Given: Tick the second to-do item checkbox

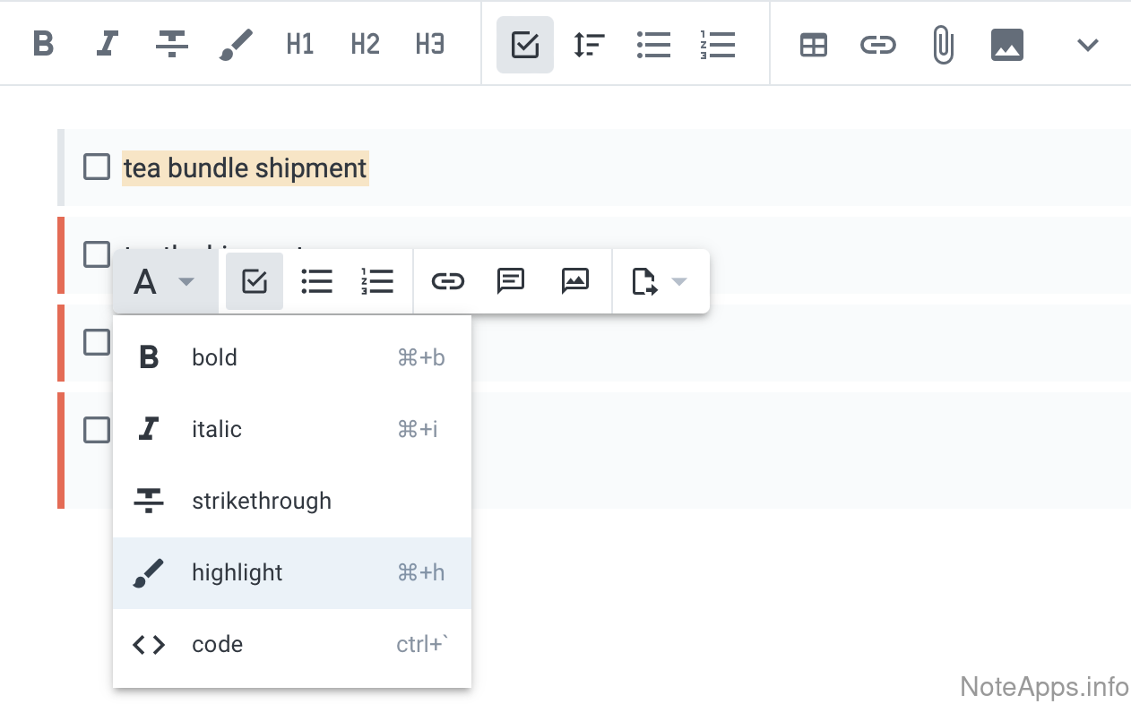Looking at the screenshot, I should click(97, 254).
